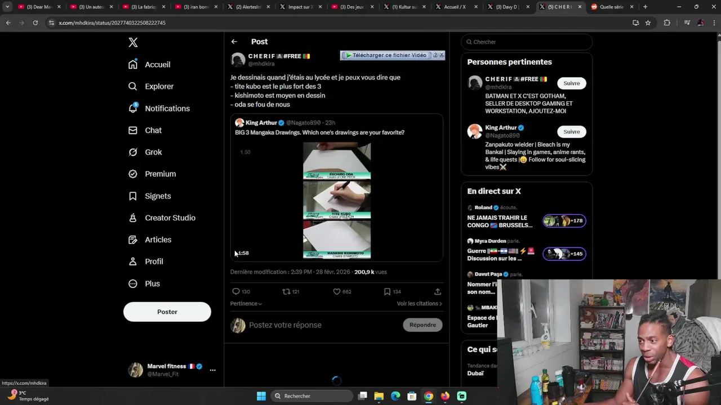Open Marvel fitness account options menu

[x=212, y=370]
